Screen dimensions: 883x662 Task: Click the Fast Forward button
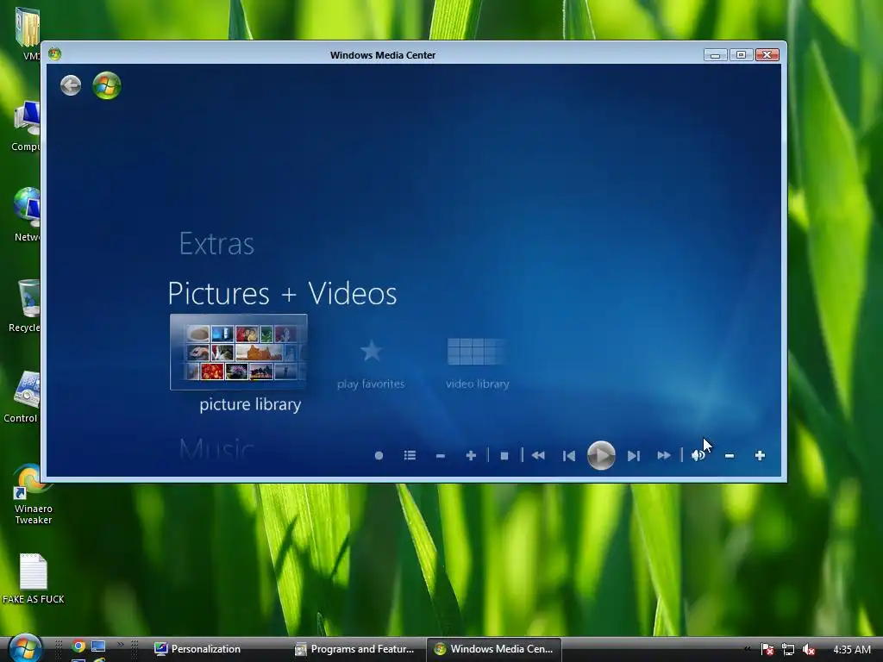(664, 455)
